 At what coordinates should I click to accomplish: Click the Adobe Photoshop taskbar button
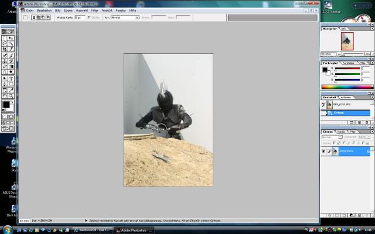click(x=134, y=230)
